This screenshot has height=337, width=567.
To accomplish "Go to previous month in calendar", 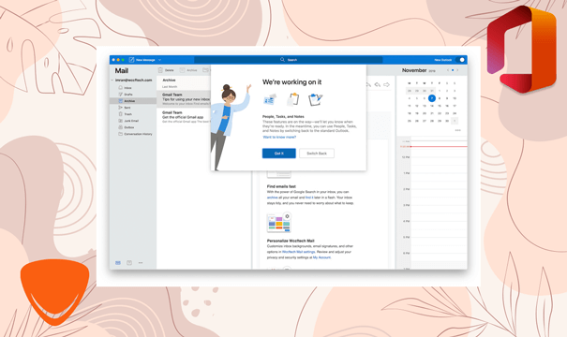I will 448,70.
